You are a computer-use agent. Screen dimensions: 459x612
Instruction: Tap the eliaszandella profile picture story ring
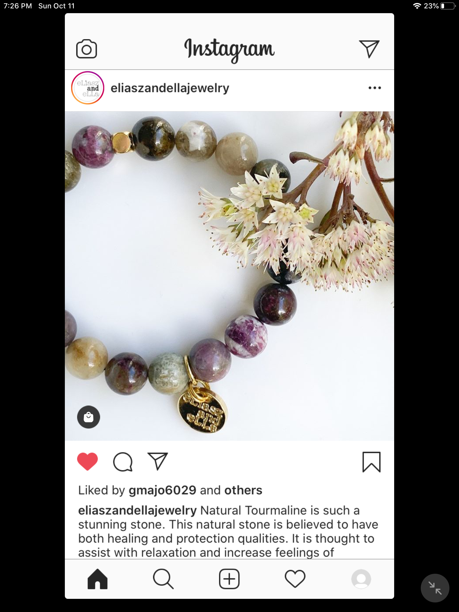[88, 88]
